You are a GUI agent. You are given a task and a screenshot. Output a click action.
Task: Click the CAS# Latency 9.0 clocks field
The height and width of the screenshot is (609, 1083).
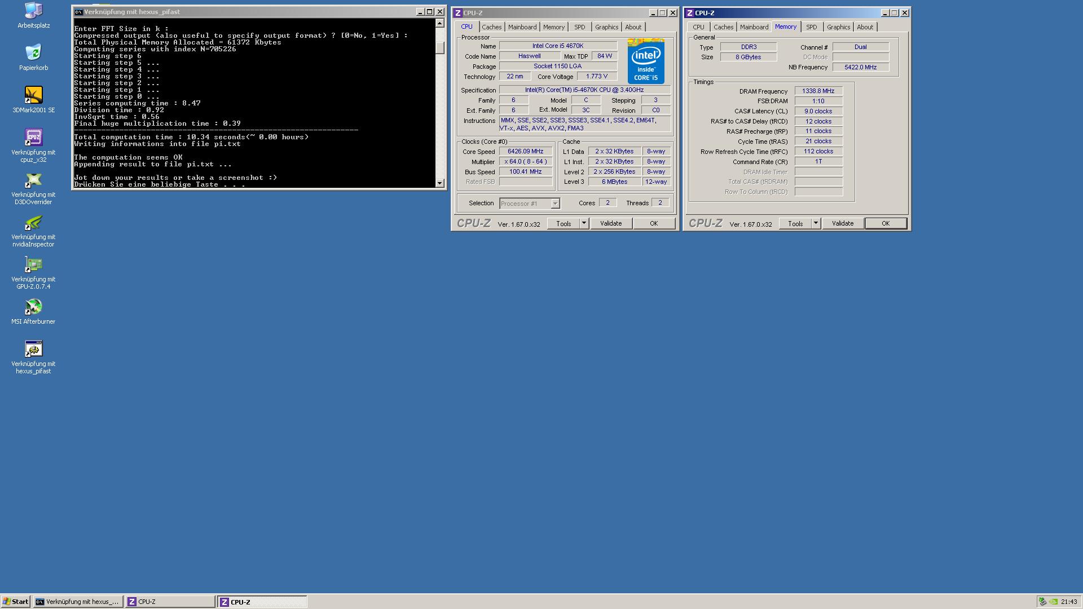pyautogui.click(x=818, y=112)
